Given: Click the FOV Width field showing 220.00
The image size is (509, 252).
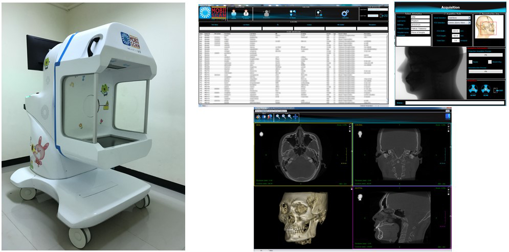Looking at the screenshot, I should click(456, 31).
